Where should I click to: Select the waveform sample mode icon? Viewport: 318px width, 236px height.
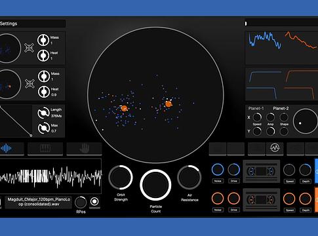(6, 149)
